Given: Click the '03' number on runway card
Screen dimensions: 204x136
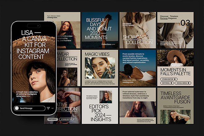Looking at the screenshot, I should tap(185, 23).
